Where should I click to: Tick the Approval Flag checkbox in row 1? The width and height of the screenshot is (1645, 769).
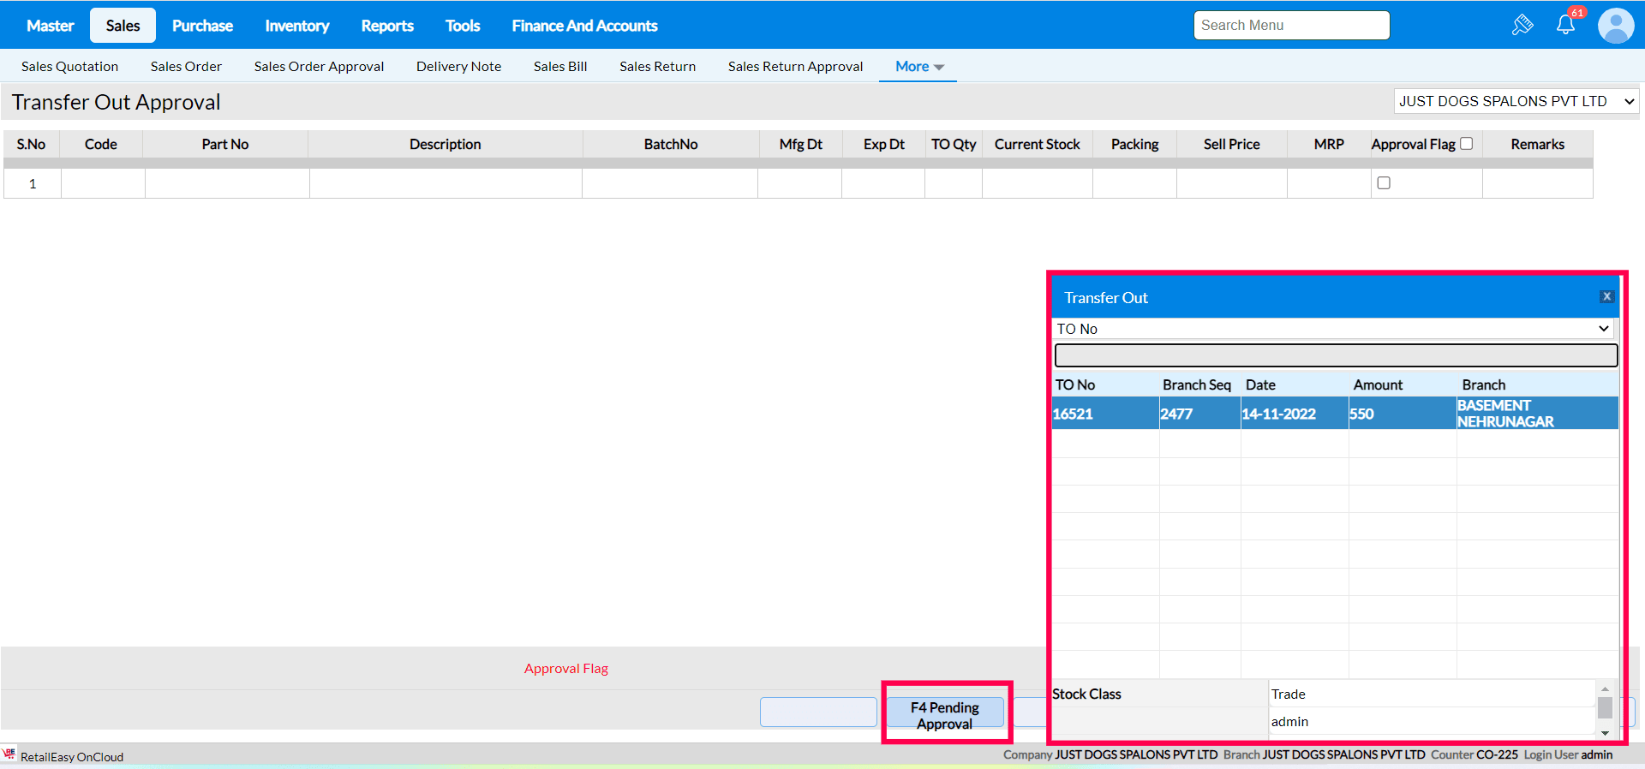tap(1384, 182)
